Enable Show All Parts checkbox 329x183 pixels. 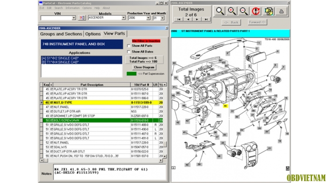pyautogui.click(x=129, y=46)
